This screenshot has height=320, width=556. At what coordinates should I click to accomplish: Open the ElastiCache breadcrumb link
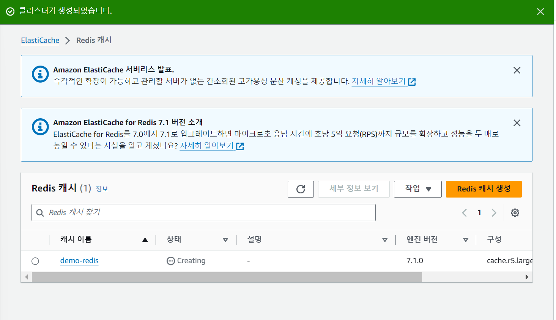[40, 40]
